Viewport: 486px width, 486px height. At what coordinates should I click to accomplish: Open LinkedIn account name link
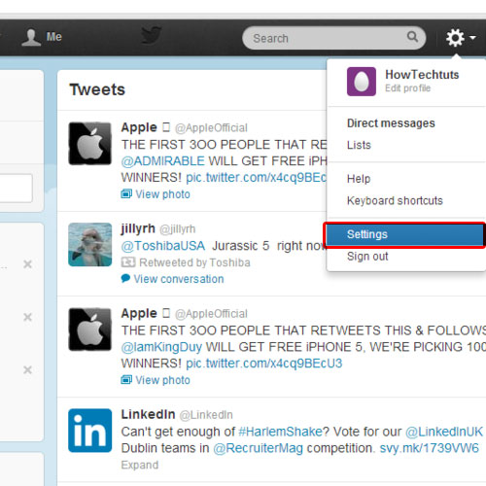click(x=148, y=414)
